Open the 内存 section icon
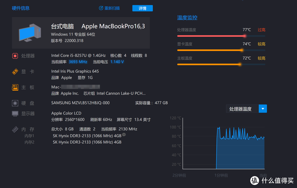Viewport: 297px width, 188px height. 15,129
